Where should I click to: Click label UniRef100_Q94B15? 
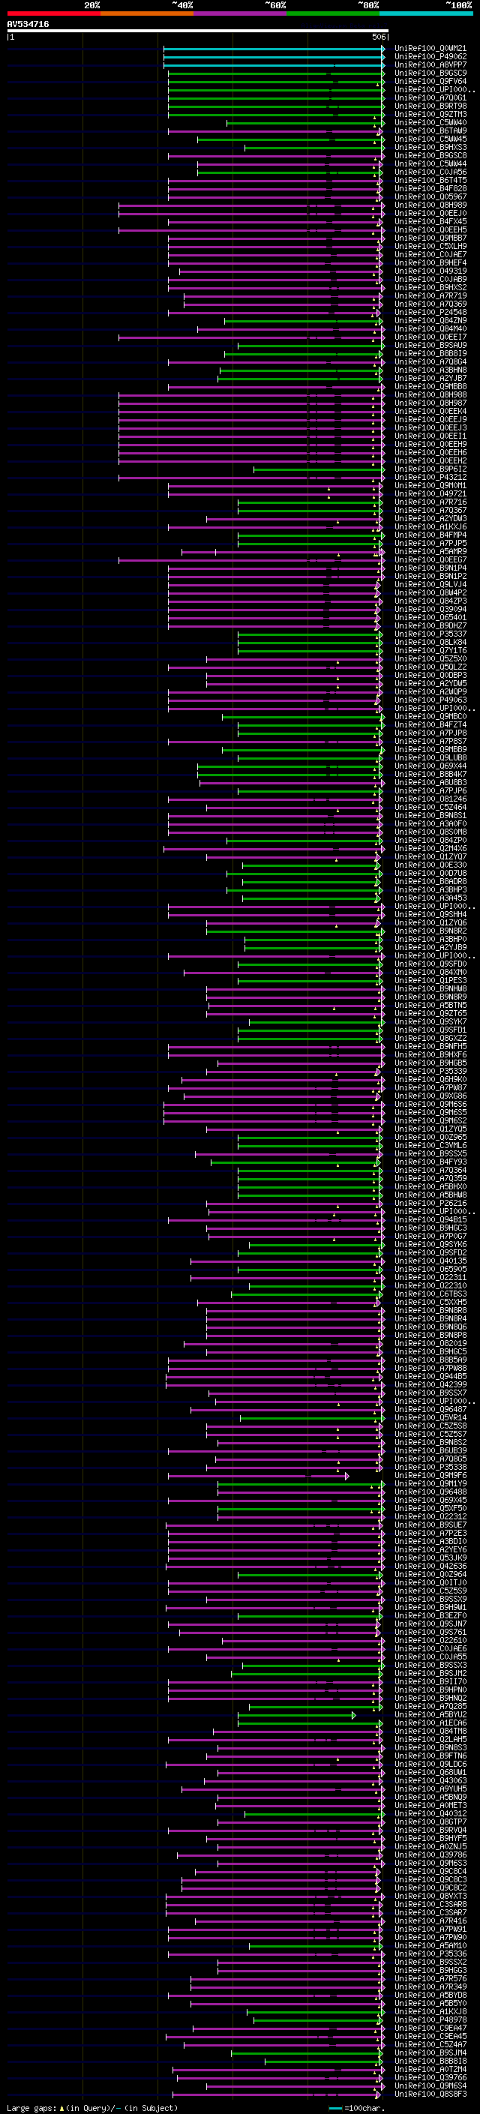click(430, 1219)
